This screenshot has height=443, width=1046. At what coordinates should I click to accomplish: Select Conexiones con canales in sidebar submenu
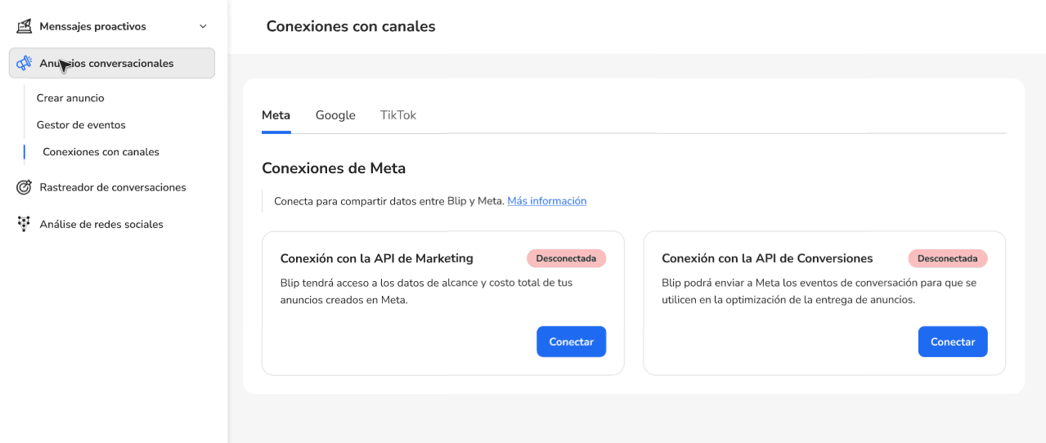tap(101, 152)
